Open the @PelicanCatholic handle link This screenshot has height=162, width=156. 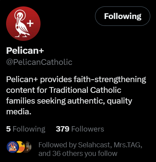pos(39,62)
